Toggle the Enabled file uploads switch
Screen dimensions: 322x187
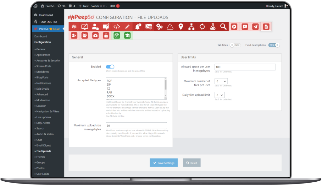click(110, 67)
